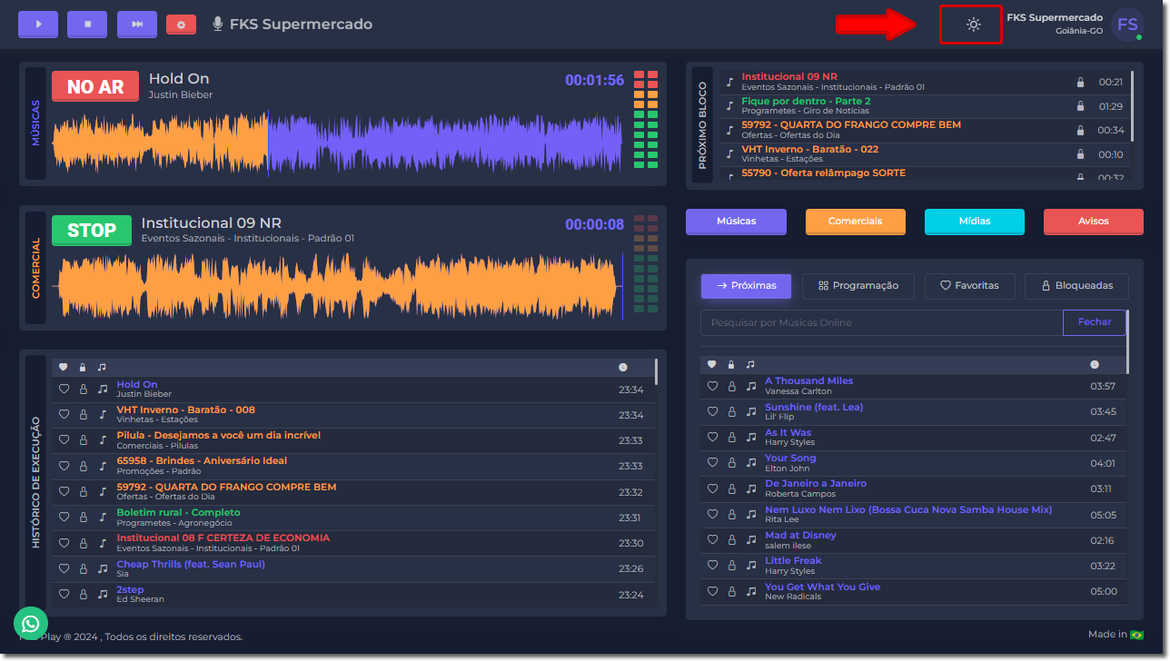Open the red settings gear button
The image size is (1170, 661).
click(181, 25)
